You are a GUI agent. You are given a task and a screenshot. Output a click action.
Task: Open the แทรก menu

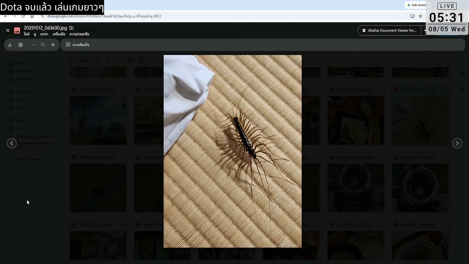coord(44,34)
